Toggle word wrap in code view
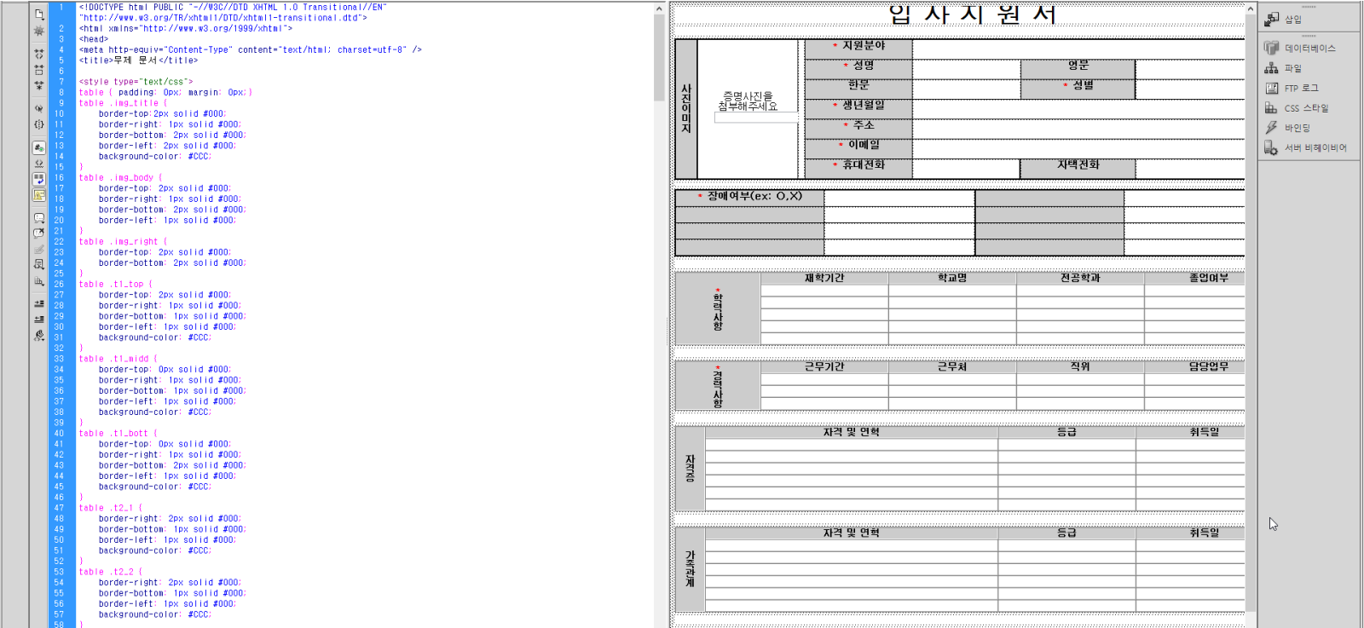 (39, 179)
